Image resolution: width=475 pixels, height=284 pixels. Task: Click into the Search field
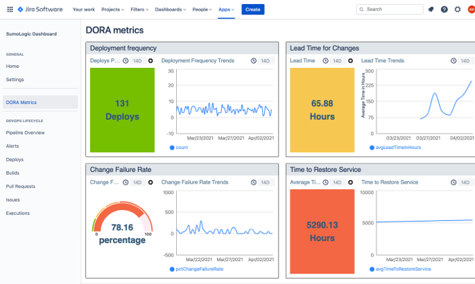(x=392, y=10)
